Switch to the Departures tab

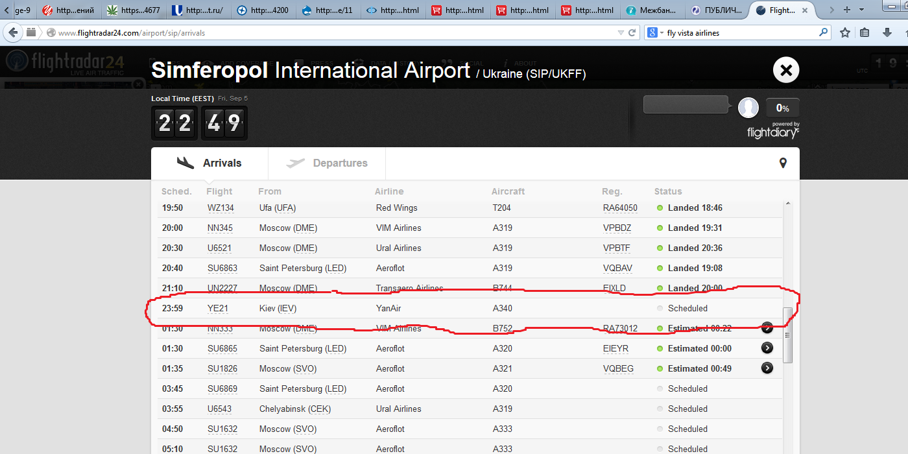(327, 163)
